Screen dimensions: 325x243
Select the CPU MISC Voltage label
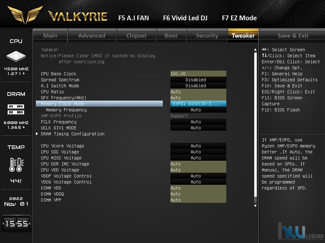61,158
